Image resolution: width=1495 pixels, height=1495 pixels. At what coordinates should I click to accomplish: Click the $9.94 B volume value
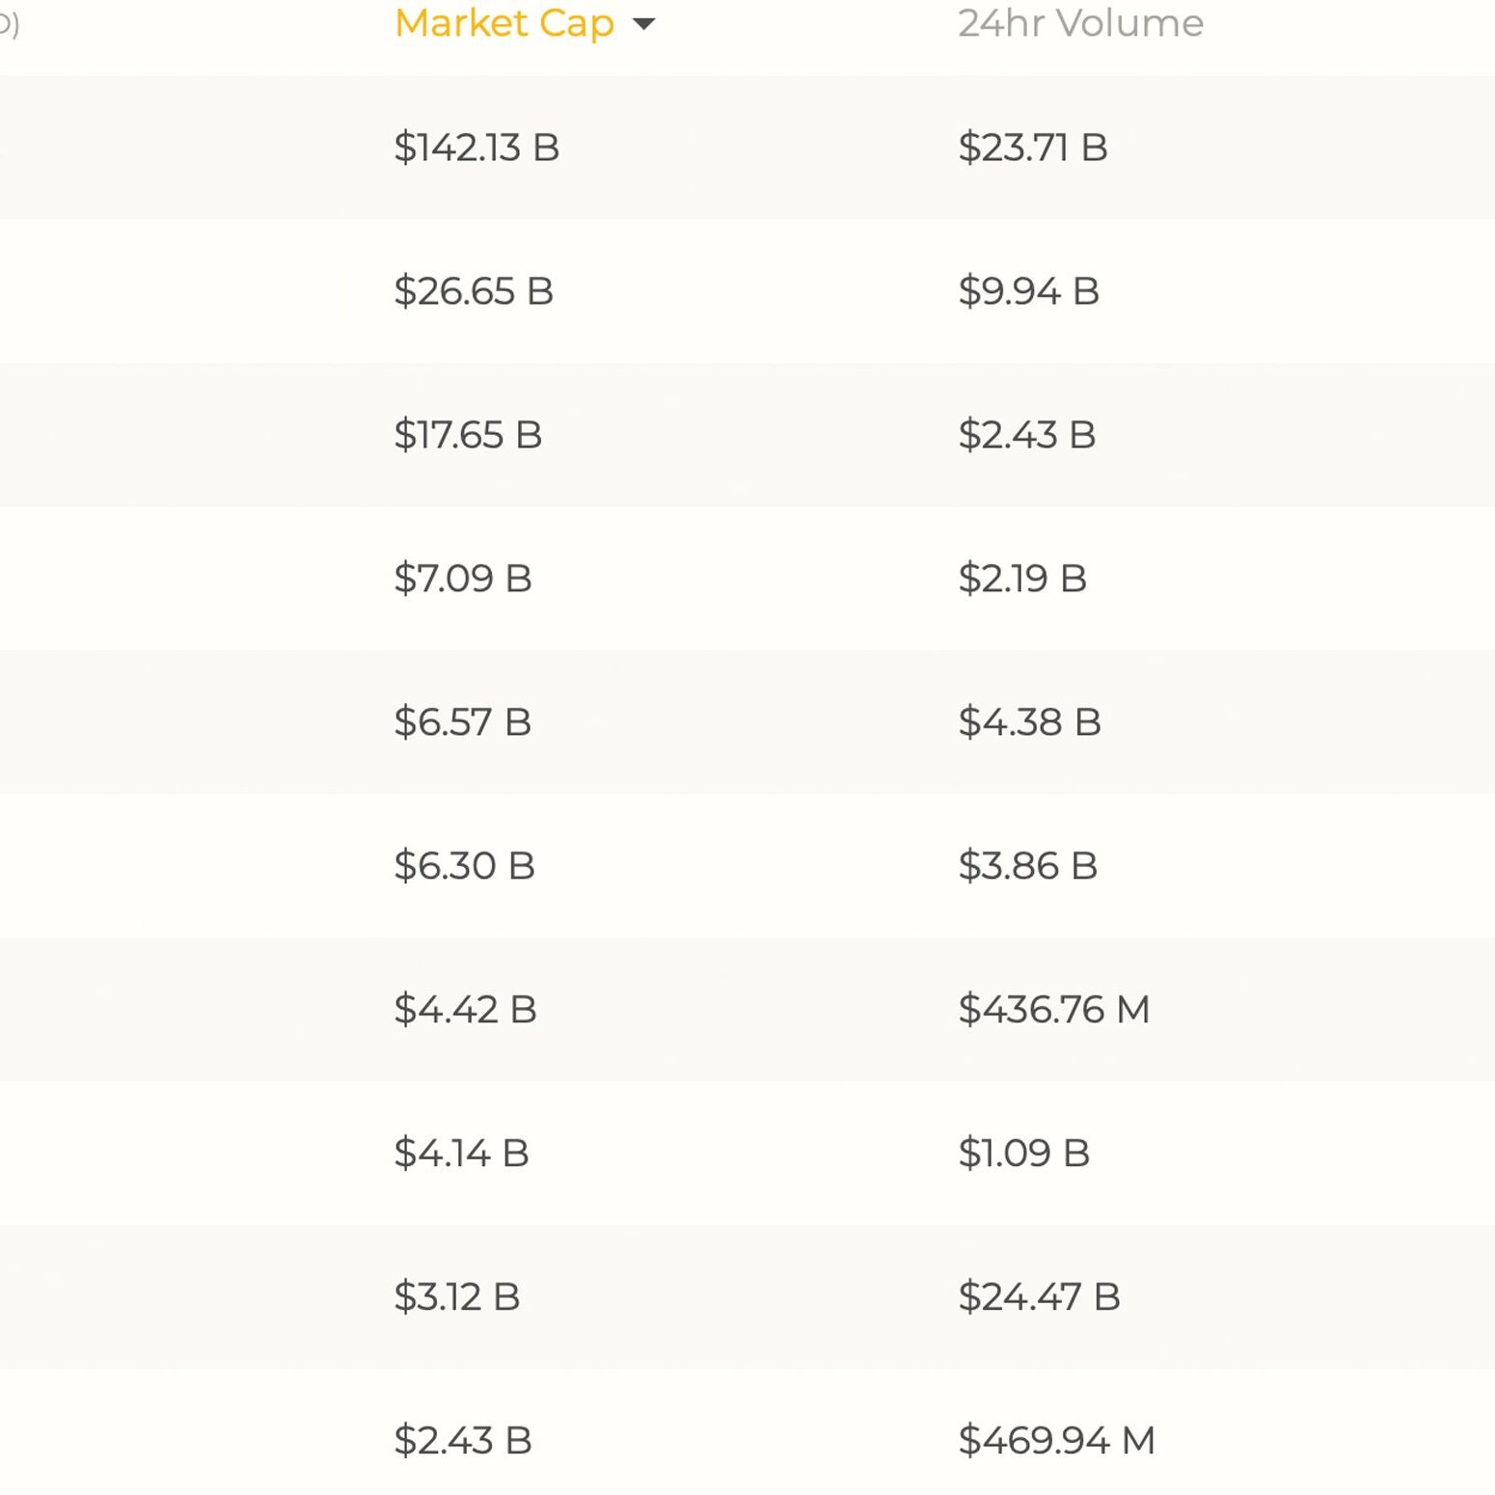tap(1029, 291)
